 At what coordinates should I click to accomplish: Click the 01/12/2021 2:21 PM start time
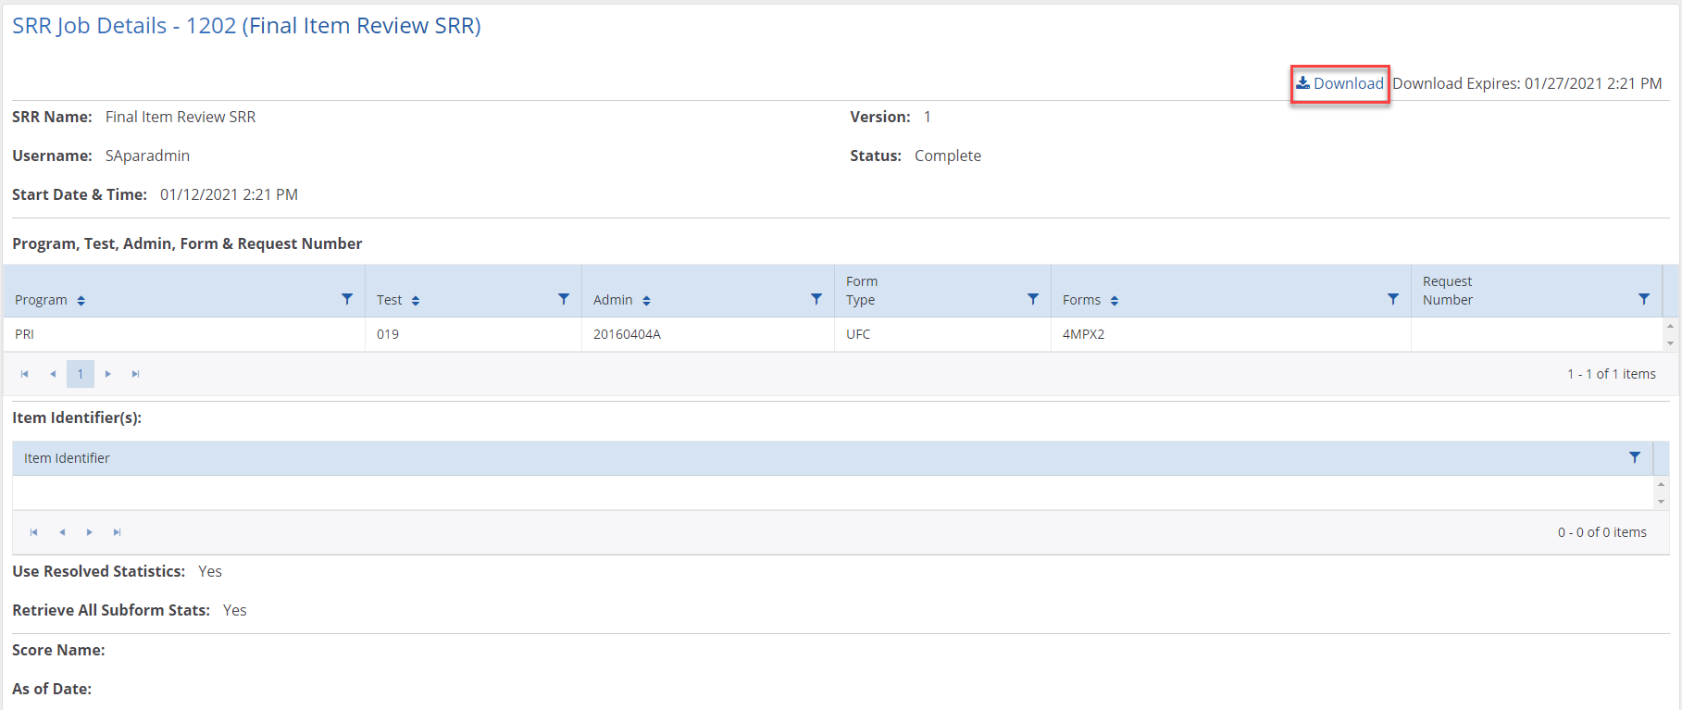click(229, 194)
